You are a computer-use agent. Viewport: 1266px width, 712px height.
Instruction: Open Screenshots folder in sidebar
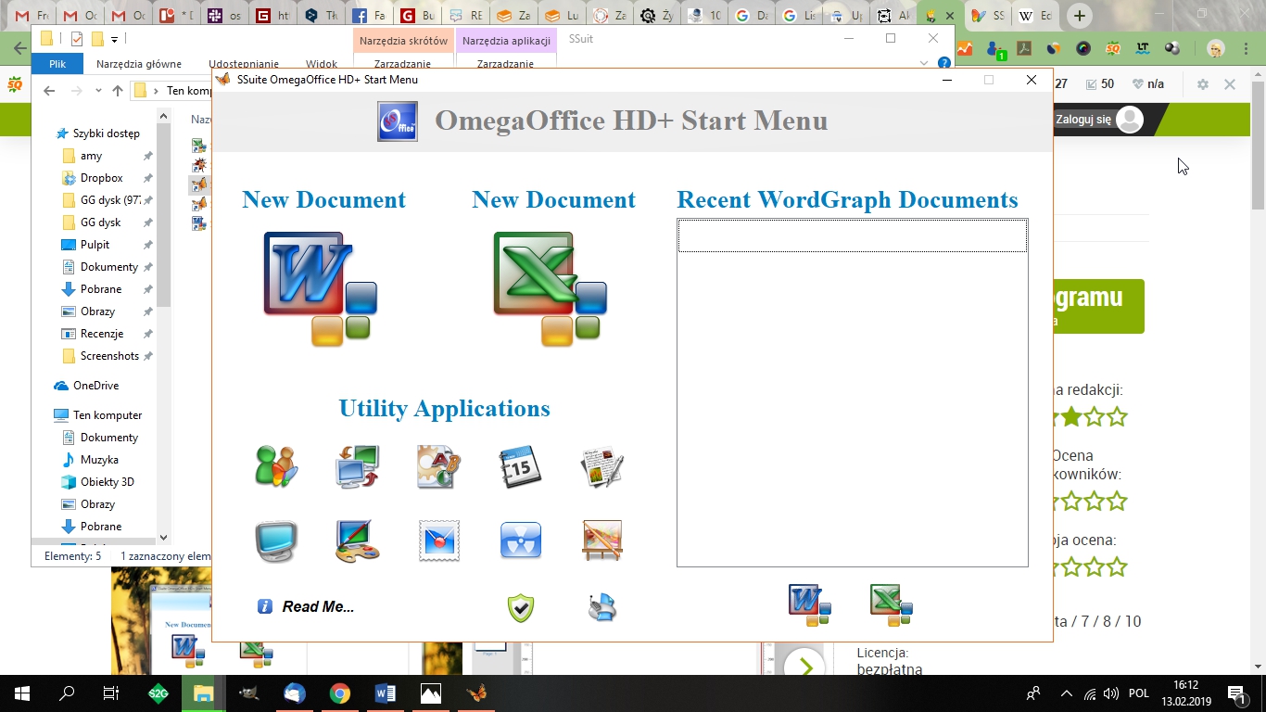(x=109, y=356)
